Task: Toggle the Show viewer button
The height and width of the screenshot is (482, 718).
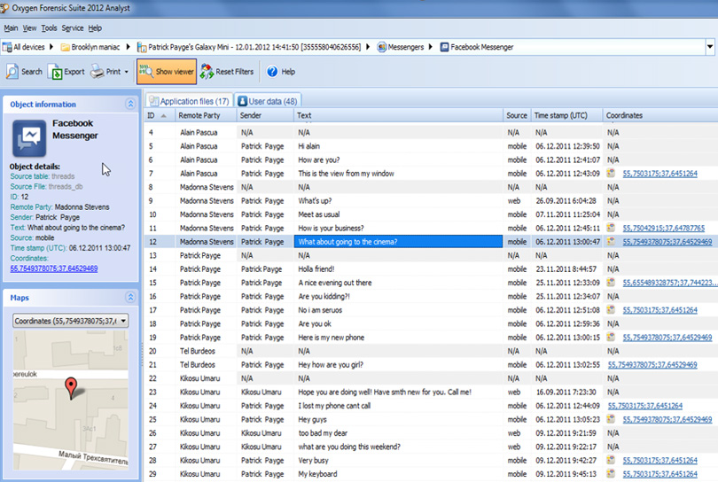Action: tap(167, 72)
